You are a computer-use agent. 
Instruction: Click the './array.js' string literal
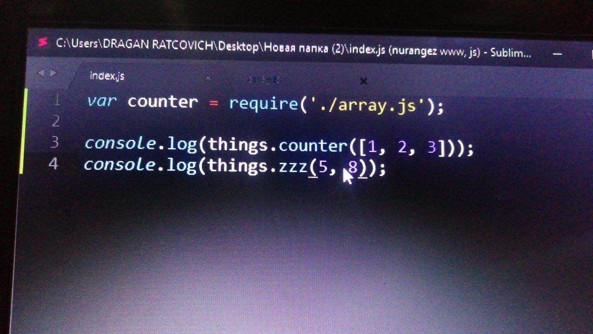click(x=366, y=106)
